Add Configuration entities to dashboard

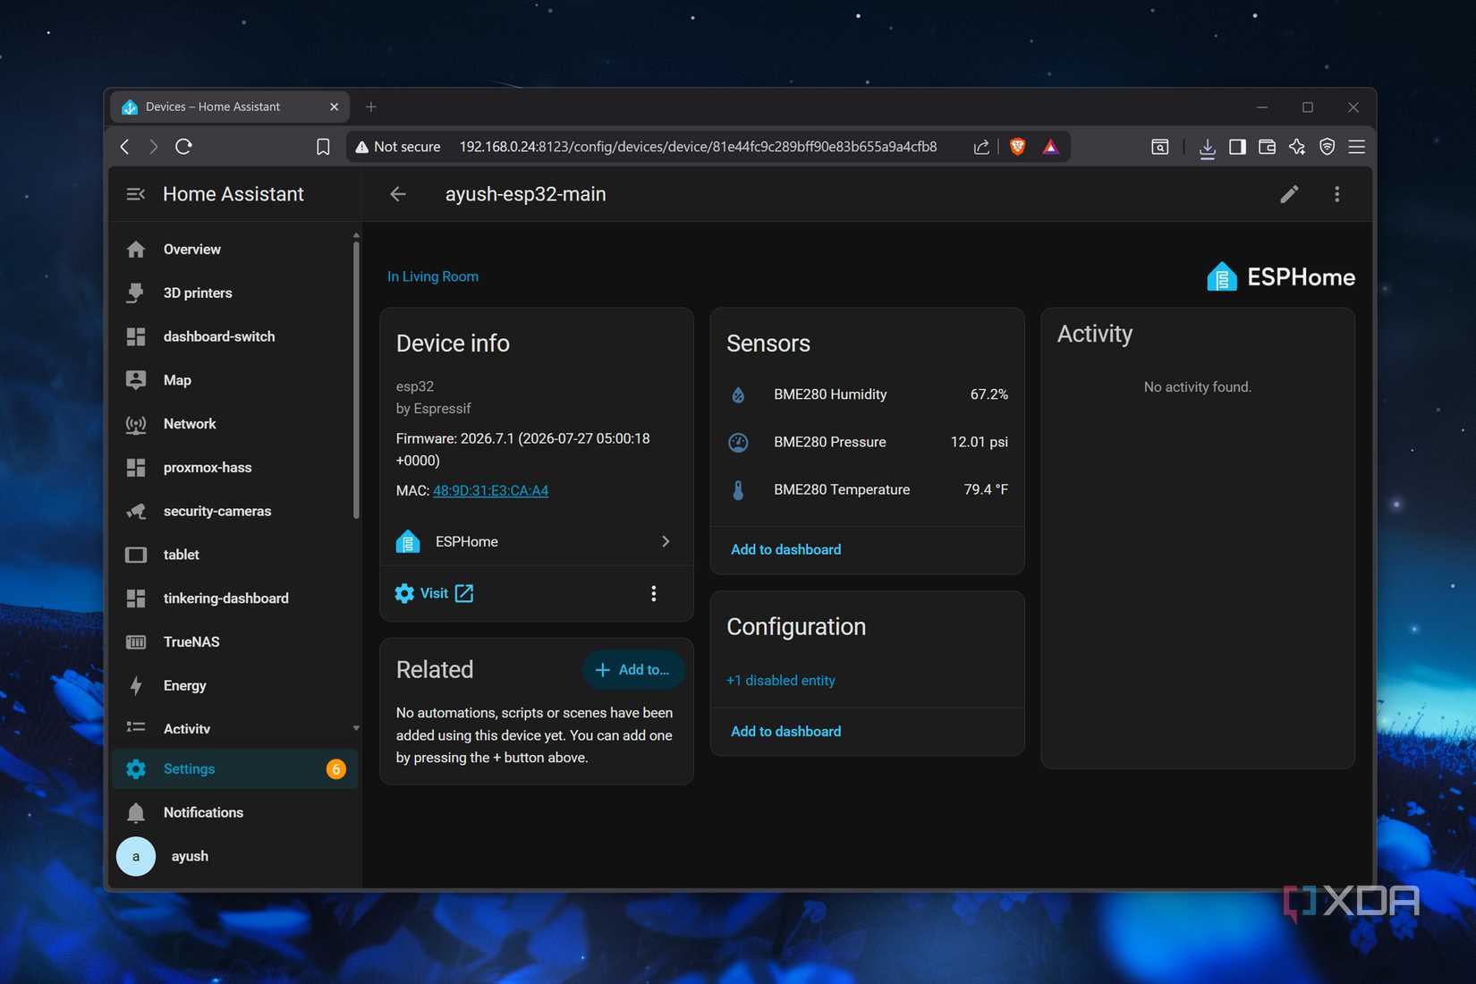(x=786, y=732)
